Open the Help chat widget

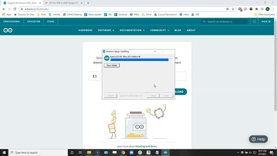258,139
